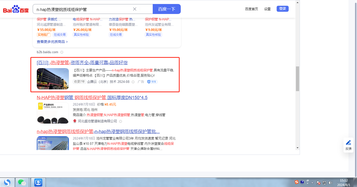Expand dropdown arrow beside 企腾云 2024-08
This screenshot has height=187, width=357.
coord(133,82)
